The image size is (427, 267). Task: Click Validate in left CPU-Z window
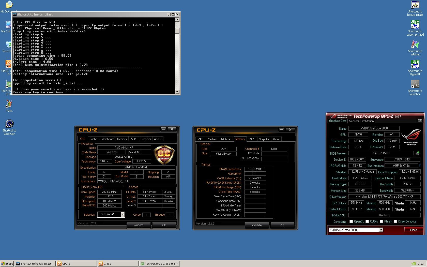click(139, 225)
